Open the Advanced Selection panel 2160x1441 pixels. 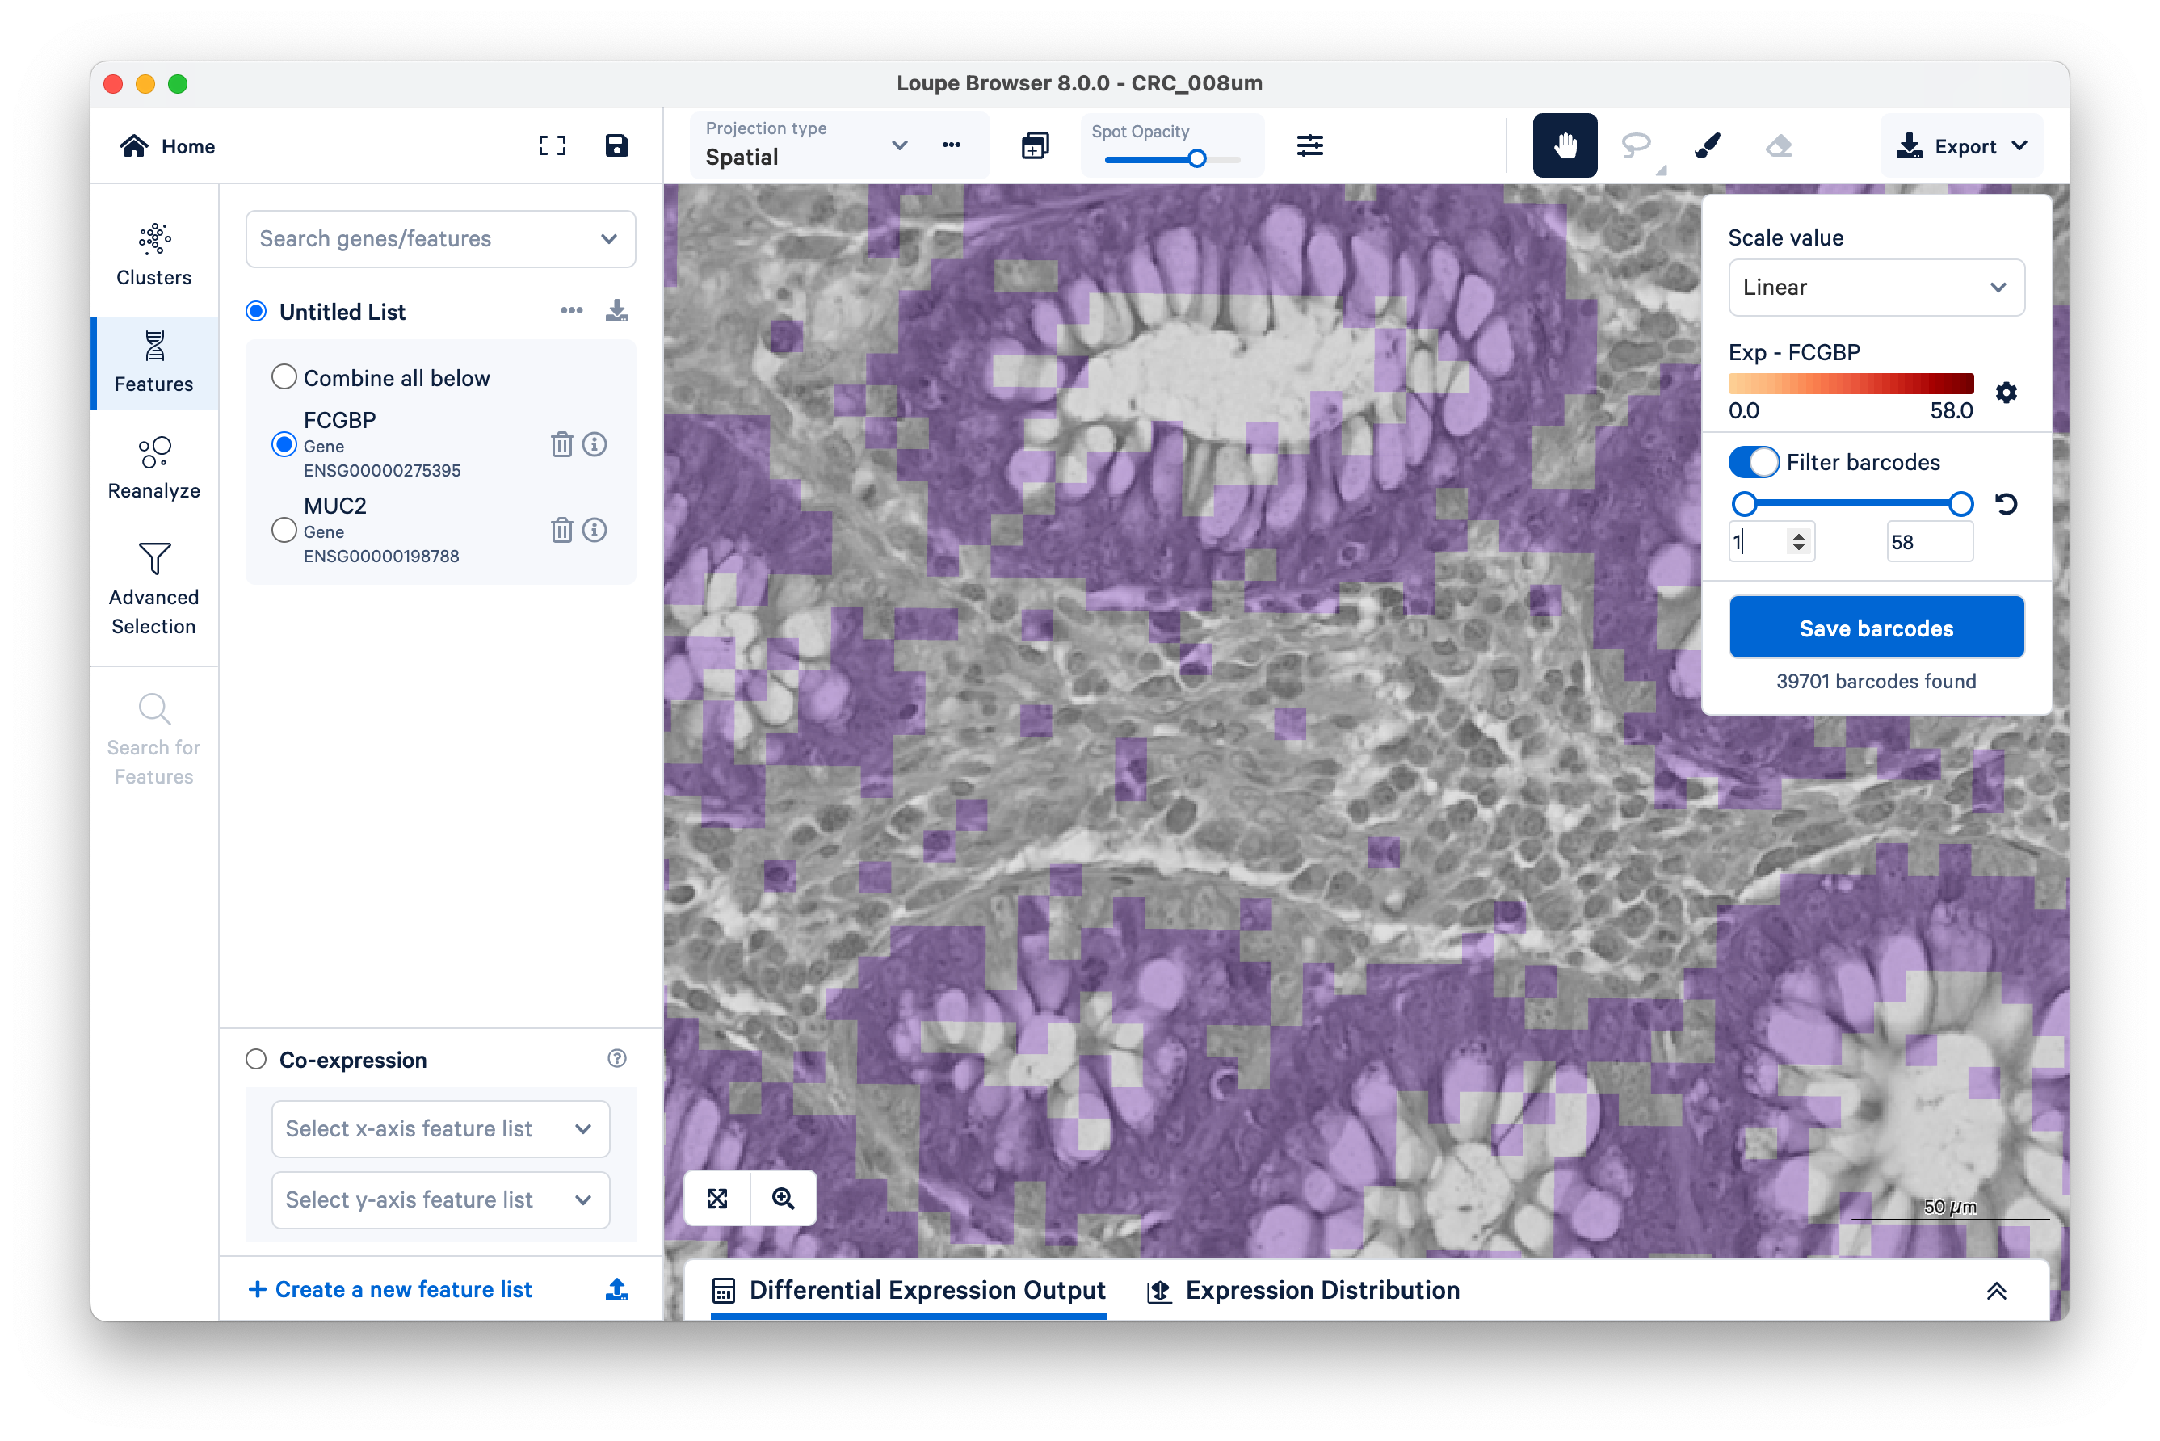pos(154,586)
